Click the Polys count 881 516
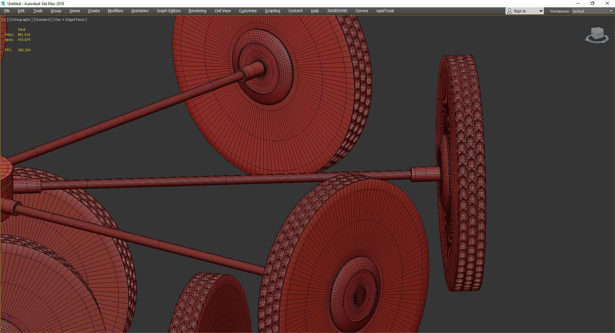Screen dimensions: 615x333 24,35
